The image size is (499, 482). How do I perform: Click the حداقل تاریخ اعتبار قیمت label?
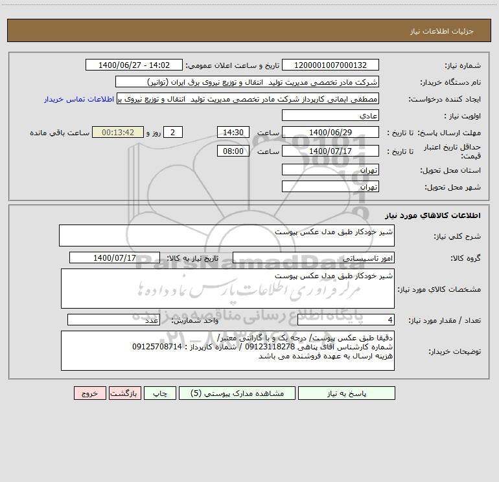pos(452,151)
